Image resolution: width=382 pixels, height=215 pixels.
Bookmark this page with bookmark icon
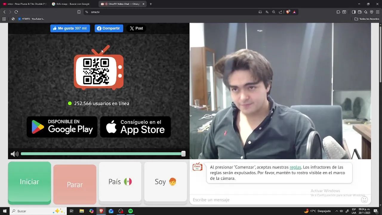pyautogui.click(x=79, y=12)
